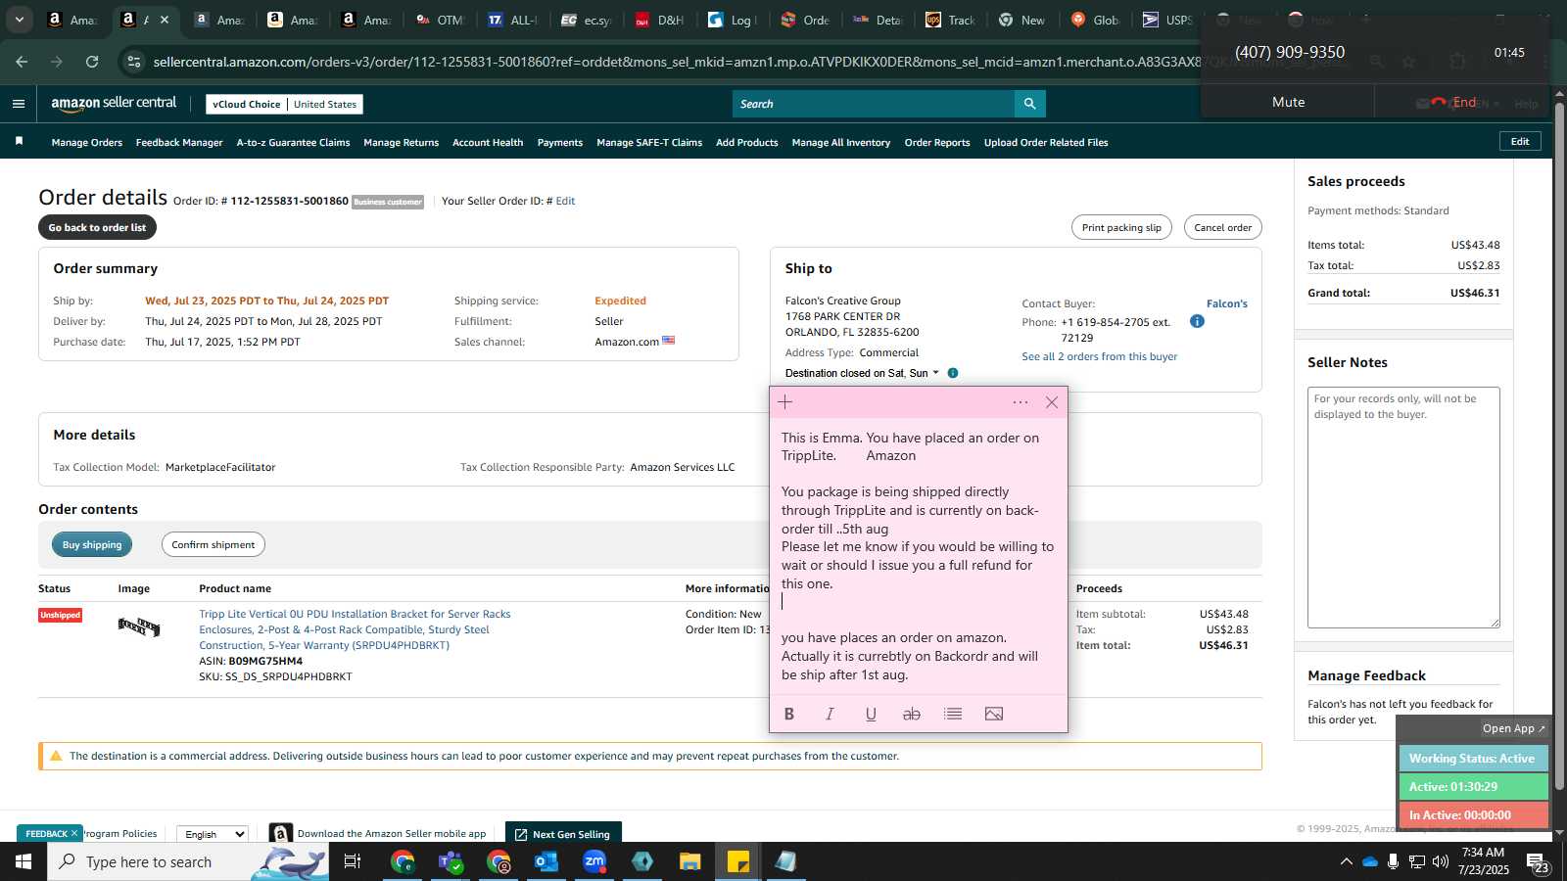Click Confirm shipment button

click(214, 545)
